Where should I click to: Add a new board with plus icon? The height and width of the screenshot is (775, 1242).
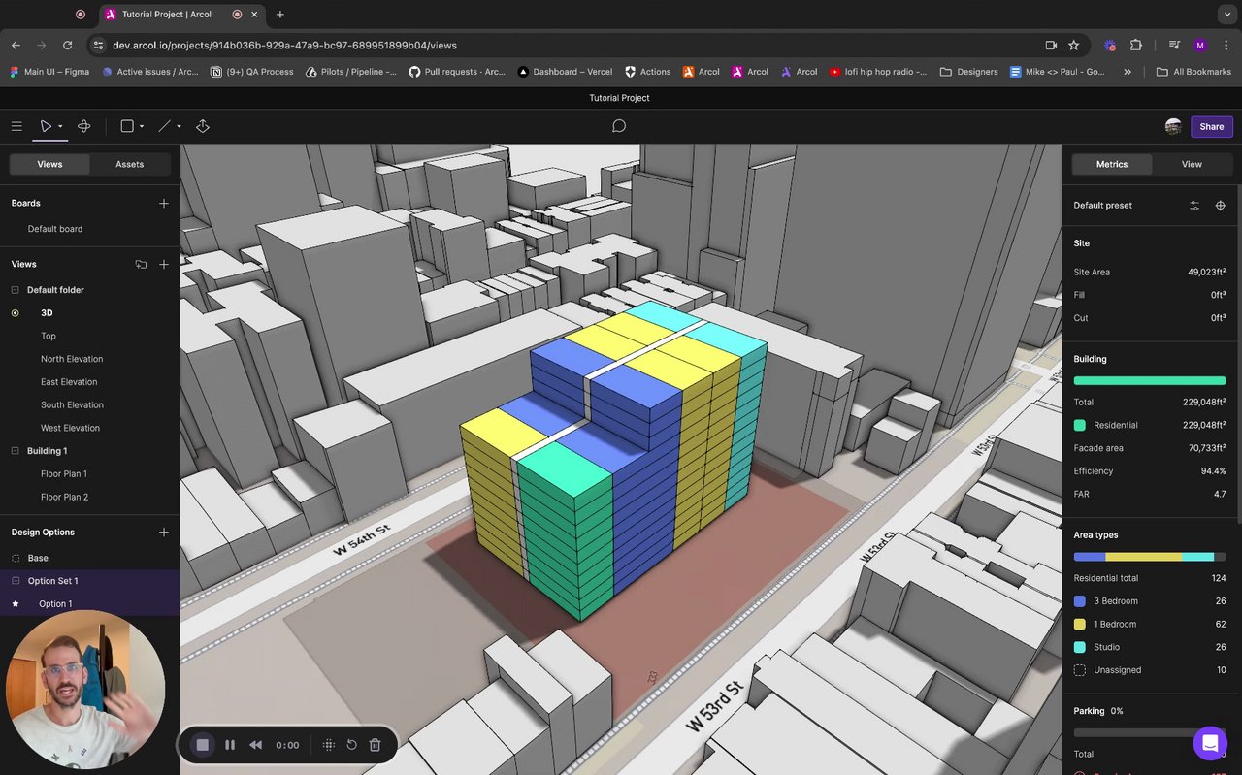coord(164,204)
